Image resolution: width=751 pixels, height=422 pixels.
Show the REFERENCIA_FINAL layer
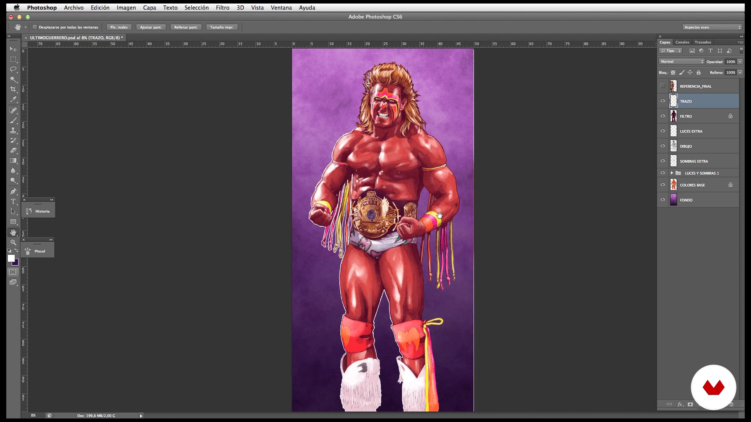[663, 86]
